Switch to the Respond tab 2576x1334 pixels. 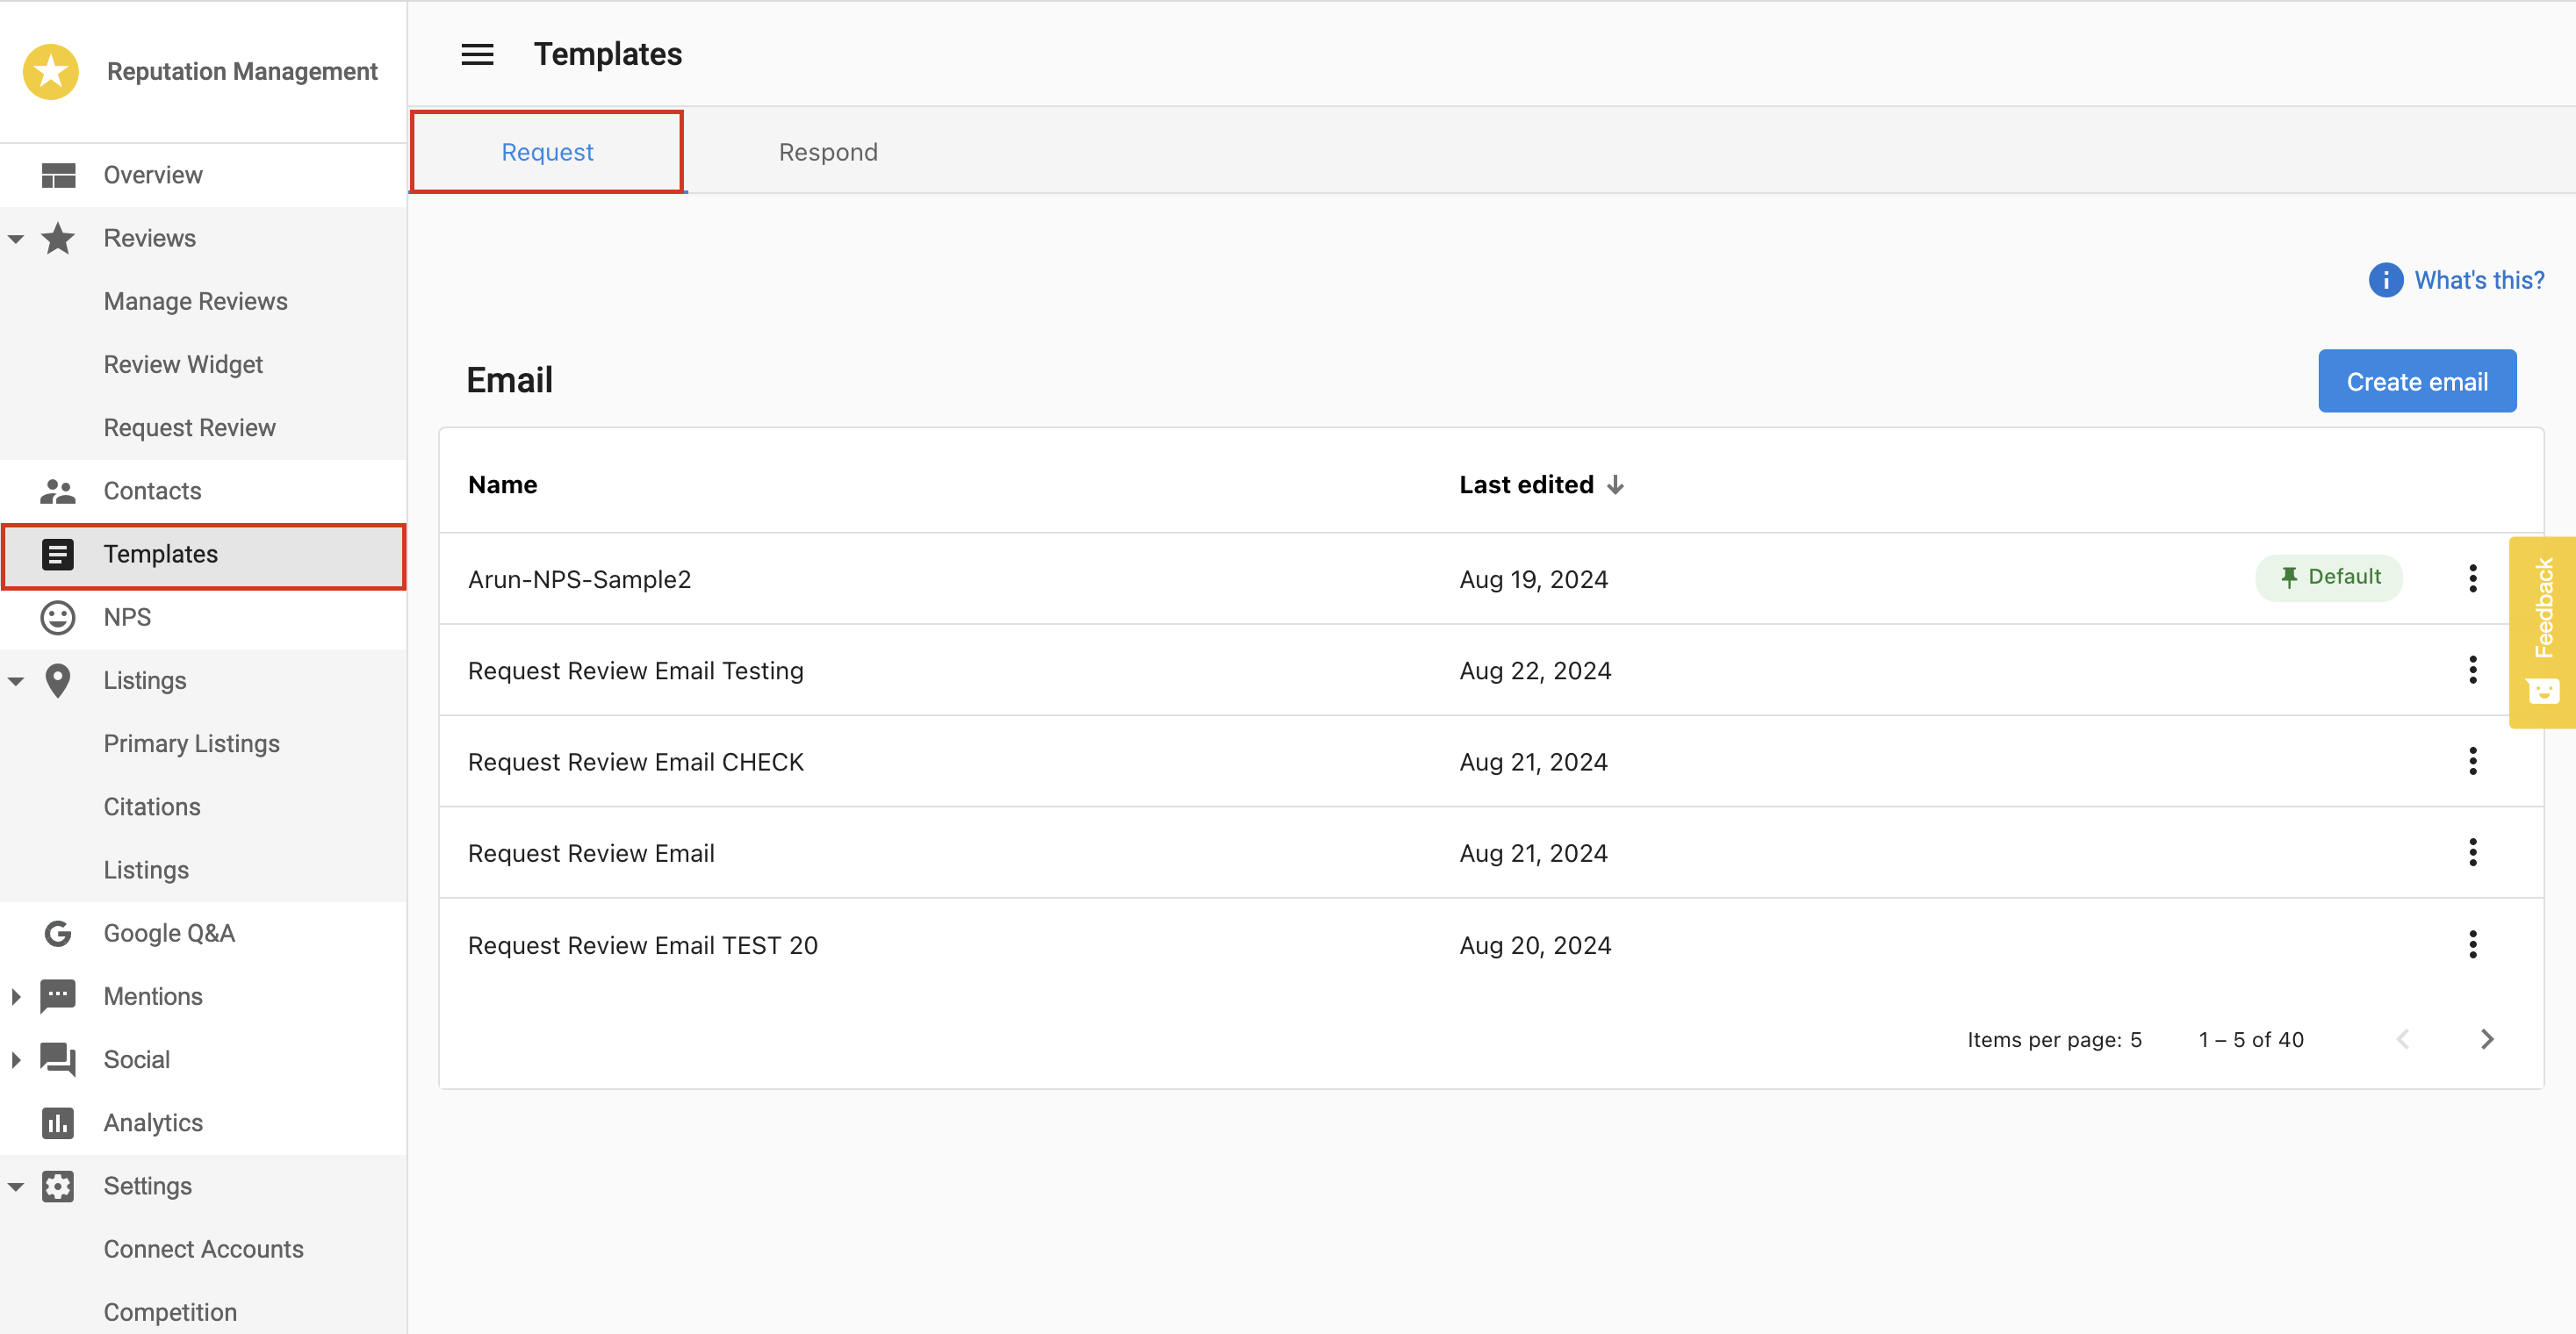pos(828,151)
